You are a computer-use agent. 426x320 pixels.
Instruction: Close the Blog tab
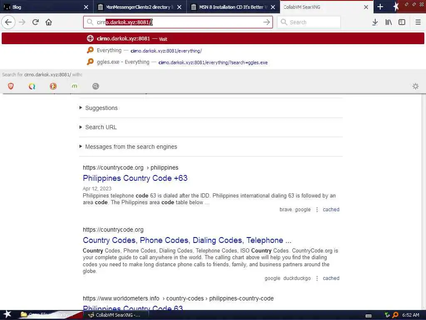point(86,7)
